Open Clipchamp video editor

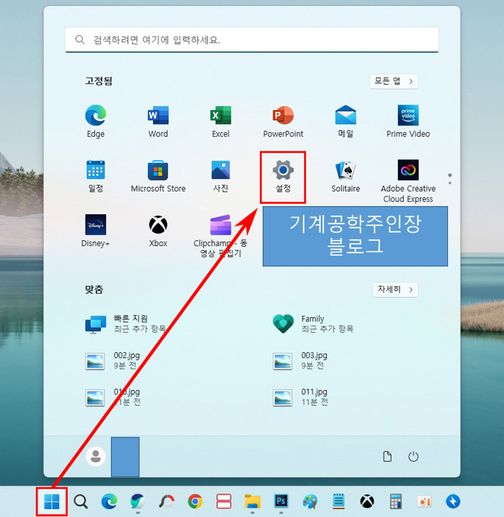(221, 236)
